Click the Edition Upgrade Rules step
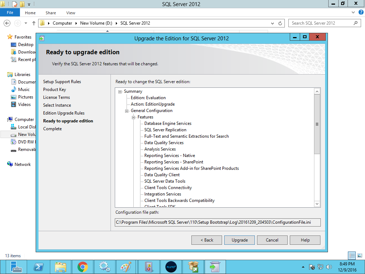The height and width of the screenshot is (274, 365). pyautogui.click(x=64, y=113)
